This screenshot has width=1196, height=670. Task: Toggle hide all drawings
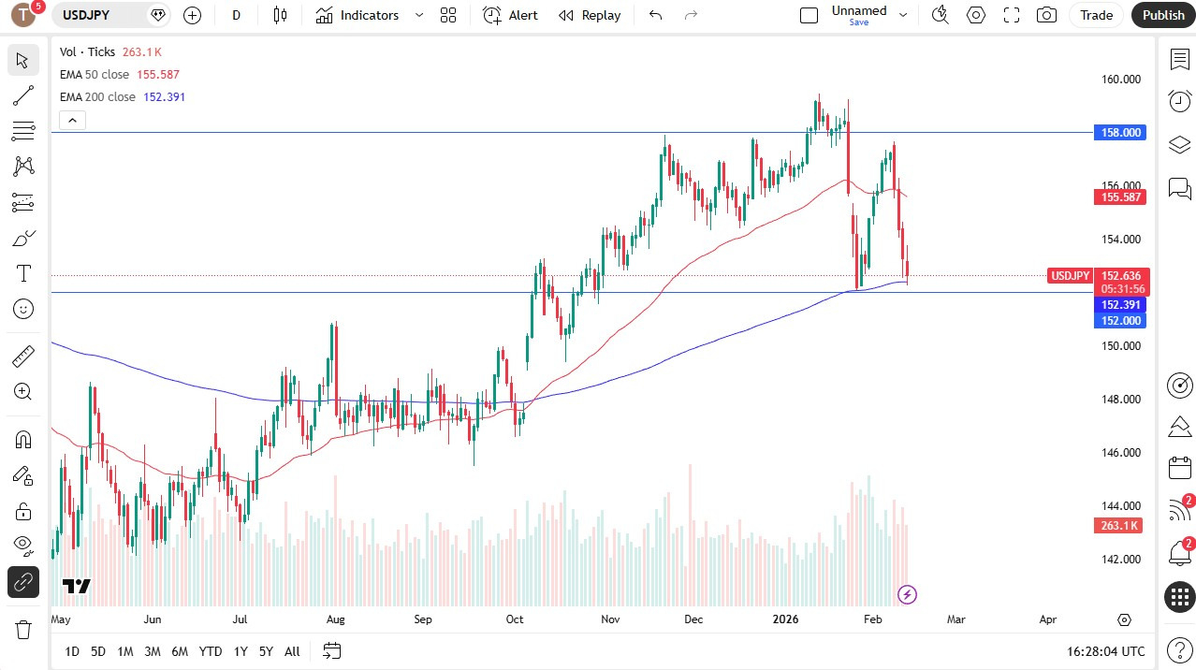pos(22,545)
